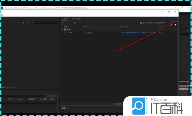Click the view type icon beside the filter

point(28,23)
